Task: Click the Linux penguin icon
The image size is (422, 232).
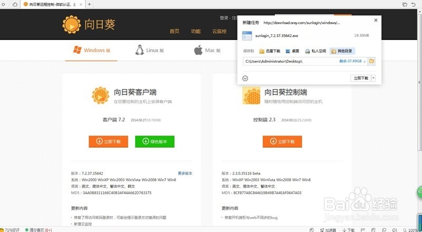Action: 139,50
